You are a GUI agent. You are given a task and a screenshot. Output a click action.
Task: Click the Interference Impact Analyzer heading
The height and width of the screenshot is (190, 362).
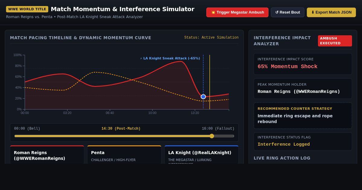point(282,41)
